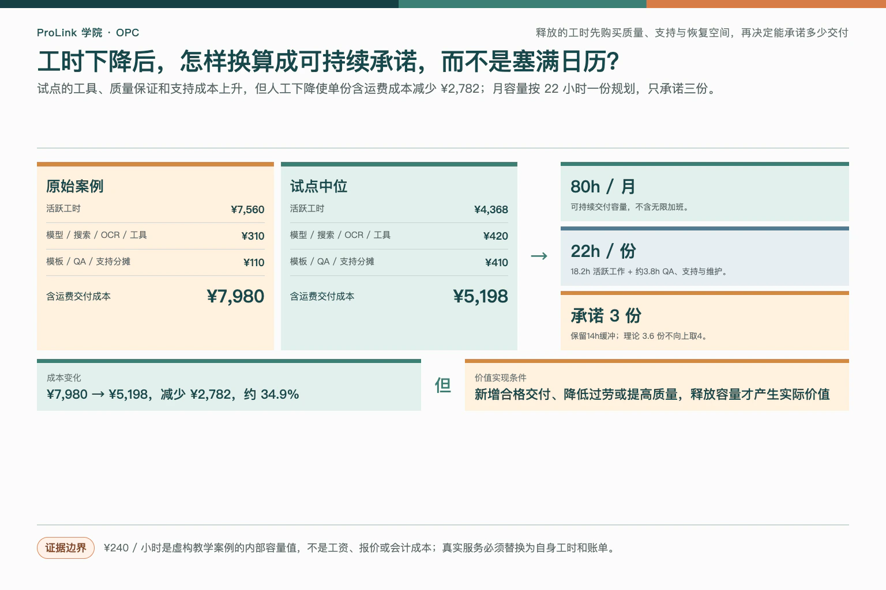Click the 证据边界 pill badge
This screenshot has height=590, width=886.
coord(66,548)
